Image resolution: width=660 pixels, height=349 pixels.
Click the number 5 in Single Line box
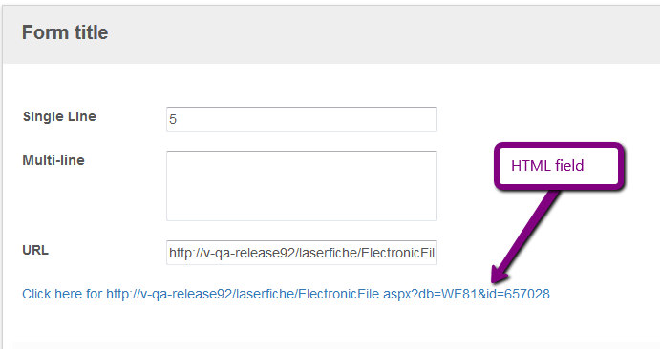click(x=173, y=120)
